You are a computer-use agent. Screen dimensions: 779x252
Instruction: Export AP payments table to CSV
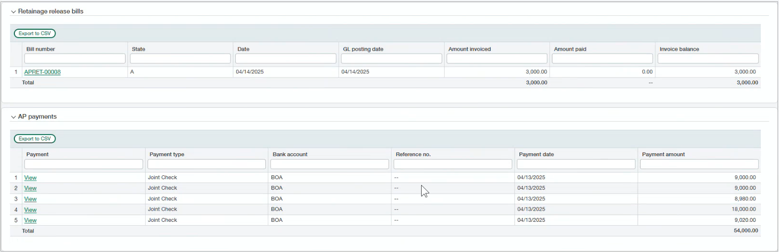coord(35,139)
